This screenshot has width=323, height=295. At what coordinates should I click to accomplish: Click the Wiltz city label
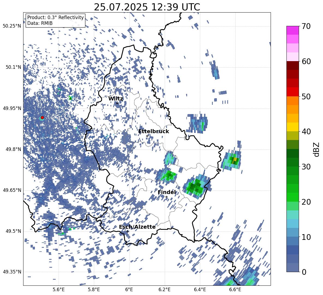pos(116,99)
